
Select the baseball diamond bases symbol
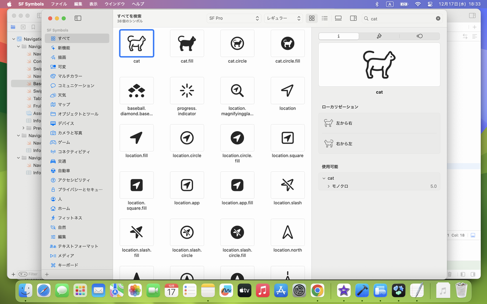tap(136, 91)
